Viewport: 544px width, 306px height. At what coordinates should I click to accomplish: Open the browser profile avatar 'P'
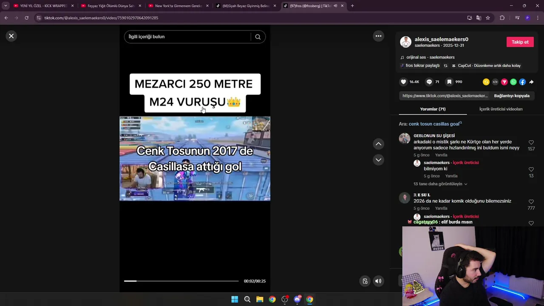(527, 18)
